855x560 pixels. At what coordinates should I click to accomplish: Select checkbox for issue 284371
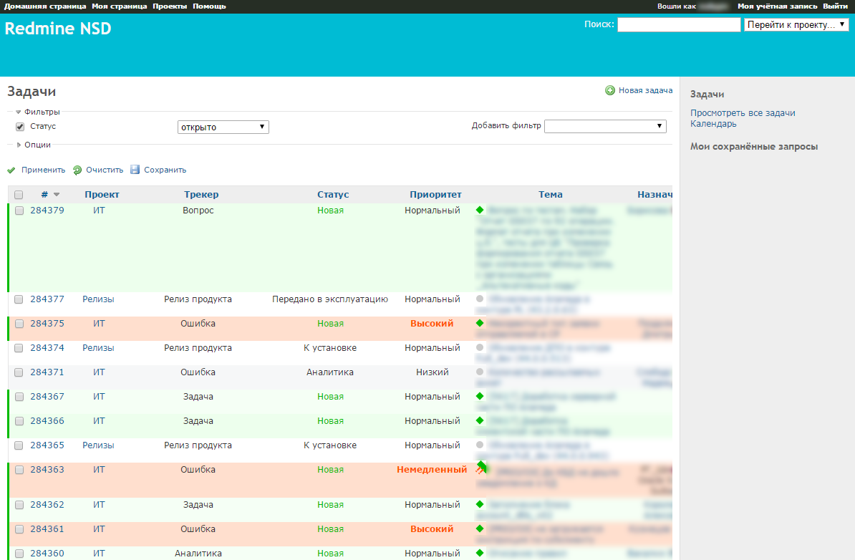(19, 372)
